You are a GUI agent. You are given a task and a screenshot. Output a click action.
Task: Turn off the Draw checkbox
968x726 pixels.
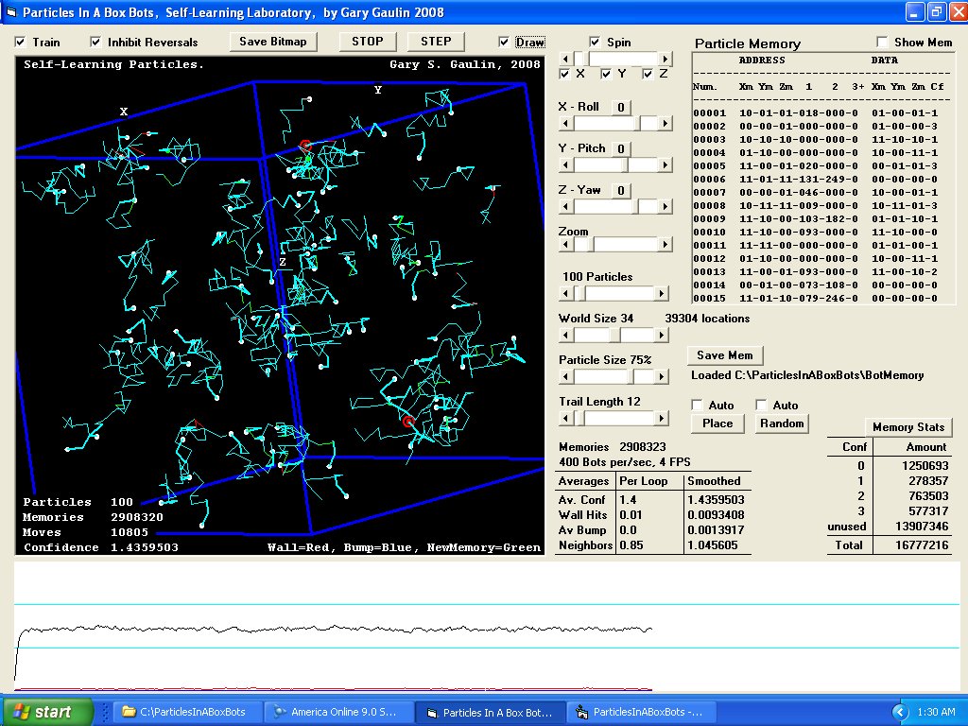[x=504, y=43]
